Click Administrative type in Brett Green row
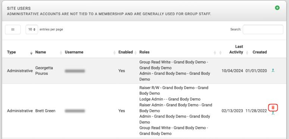 [x=20, y=111]
